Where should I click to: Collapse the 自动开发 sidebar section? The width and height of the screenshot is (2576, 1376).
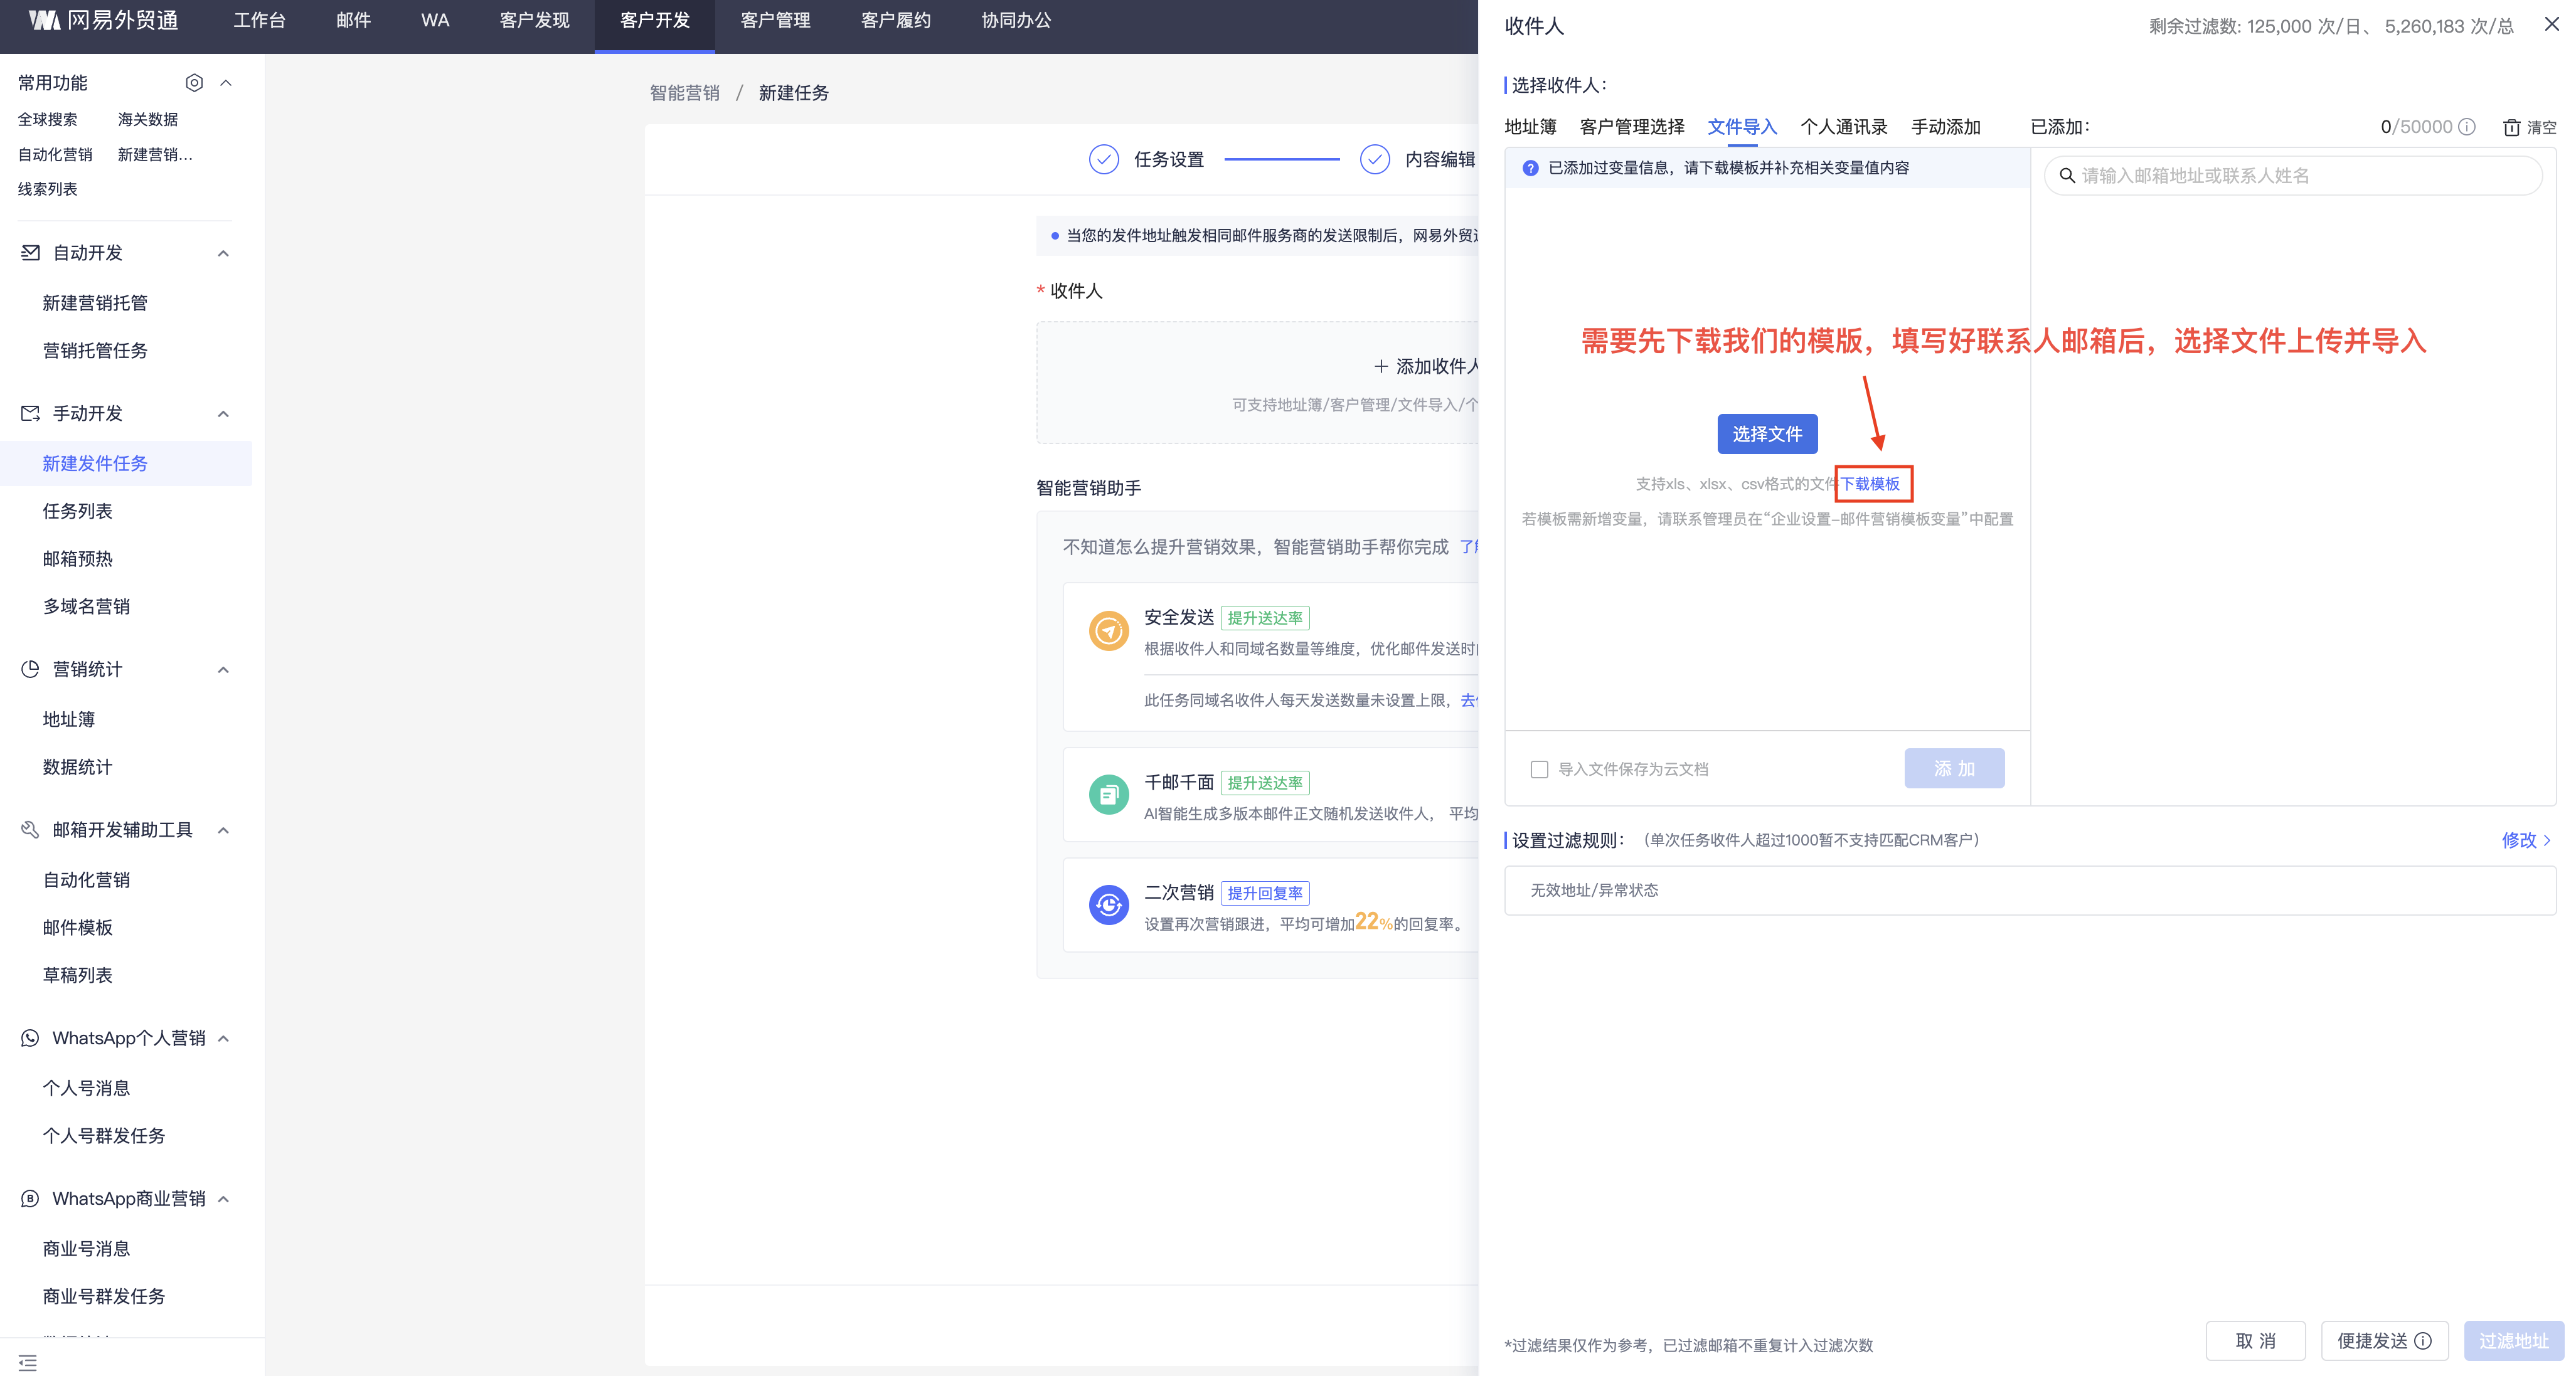coord(223,253)
